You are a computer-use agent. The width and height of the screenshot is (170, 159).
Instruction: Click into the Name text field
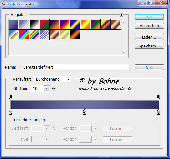click(75, 67)
